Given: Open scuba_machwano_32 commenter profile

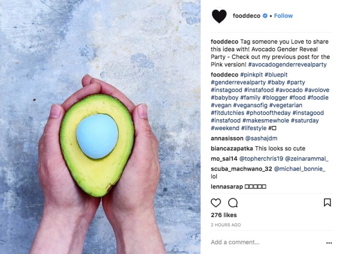Looking at the screenshot, I should point(241,169).
